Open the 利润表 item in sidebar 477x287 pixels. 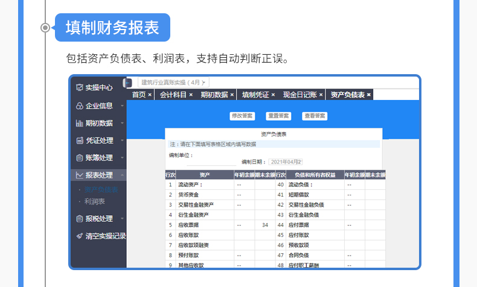coord(95,201)
